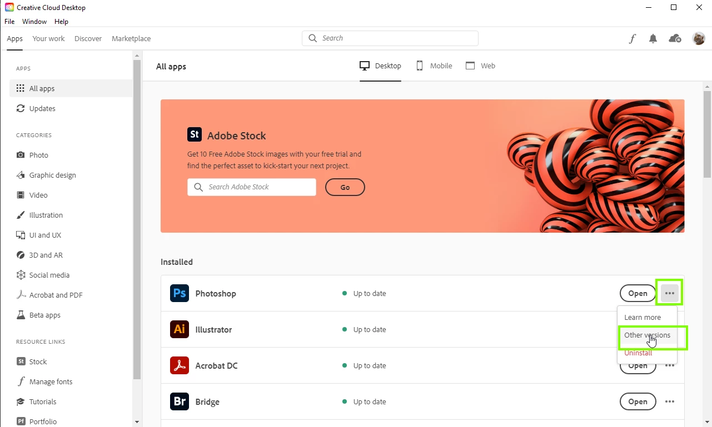This screenshot has height=427, width=712.
Task: Minimize the Creative Cloud window
Action: (x=649, y=8)
